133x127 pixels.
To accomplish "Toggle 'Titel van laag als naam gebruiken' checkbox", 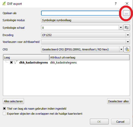I will [4, 109].
